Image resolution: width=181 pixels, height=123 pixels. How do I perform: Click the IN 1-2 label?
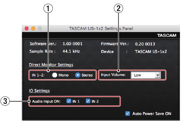pyautogui.click(x=38, y=75)
